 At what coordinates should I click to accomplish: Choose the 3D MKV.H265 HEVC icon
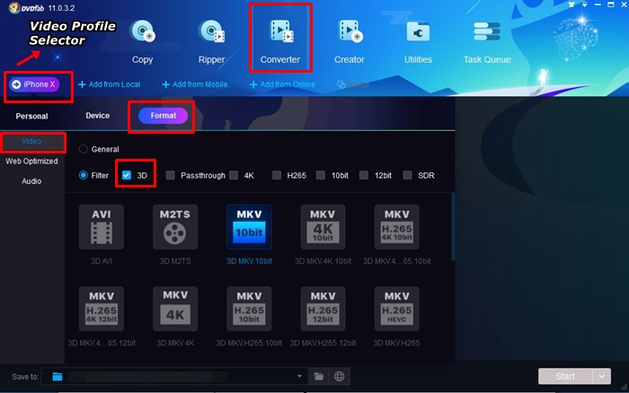point(397,309)
